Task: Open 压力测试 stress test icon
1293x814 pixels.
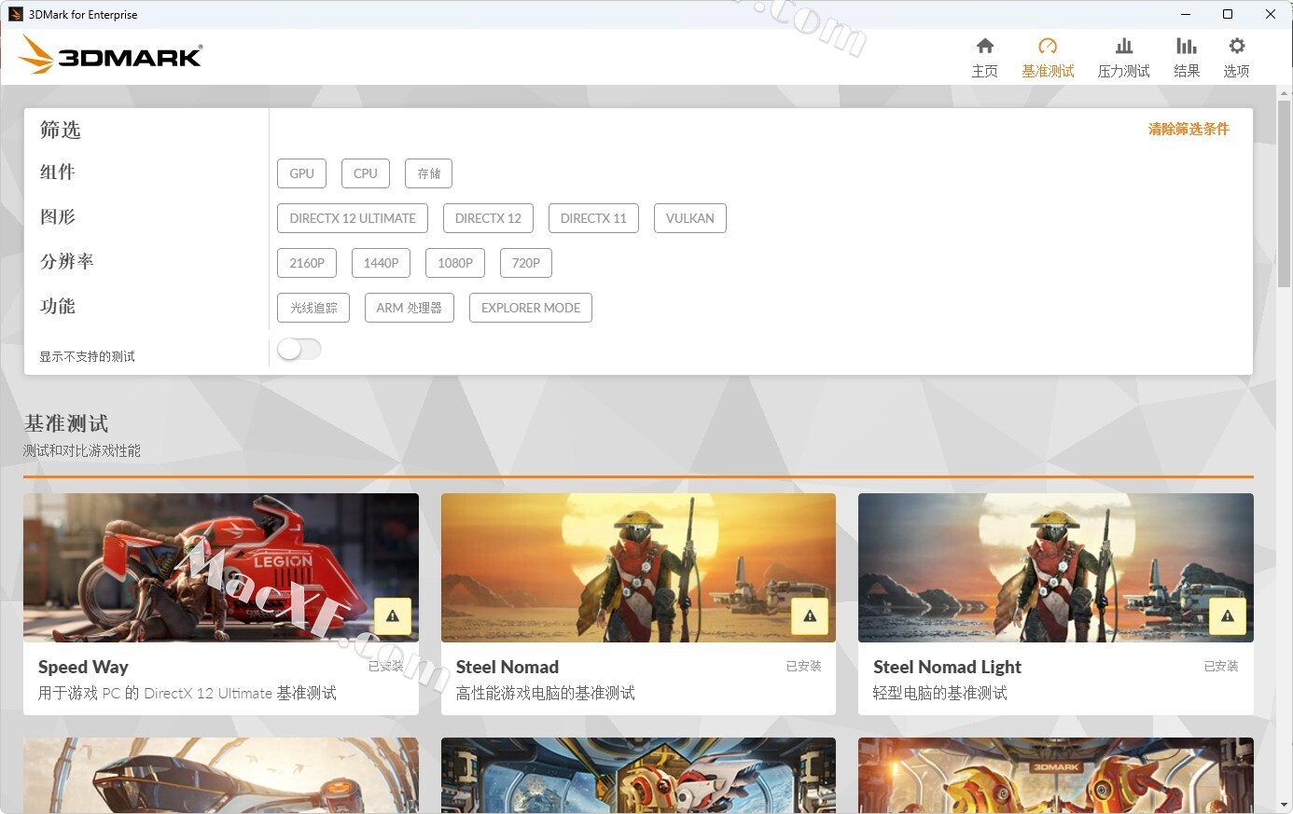Action: [x=1123, y=47]
